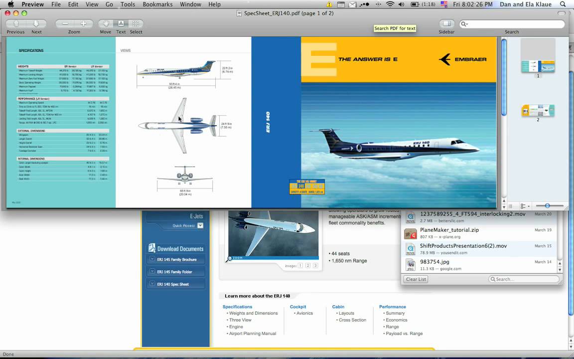The image size is (574, 359).
Task: Open the Payload vs. Range link
Action: pyautogui.click(x=404, y=334)
